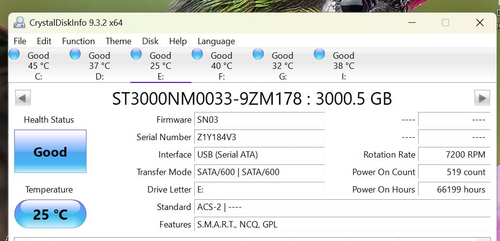Click the drive G: status orb
500x241 pixels.
click(x=258, y=54)
